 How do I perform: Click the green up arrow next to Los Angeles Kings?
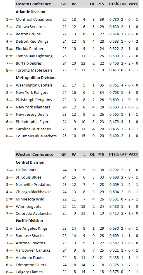(11, 229)
